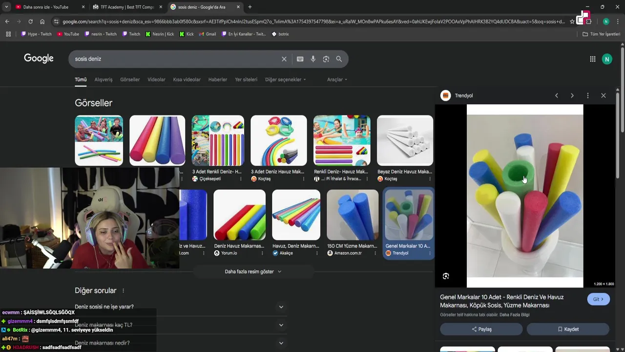Show previous image in preview panel
625x352 pixels.
(x=556, y=96)
